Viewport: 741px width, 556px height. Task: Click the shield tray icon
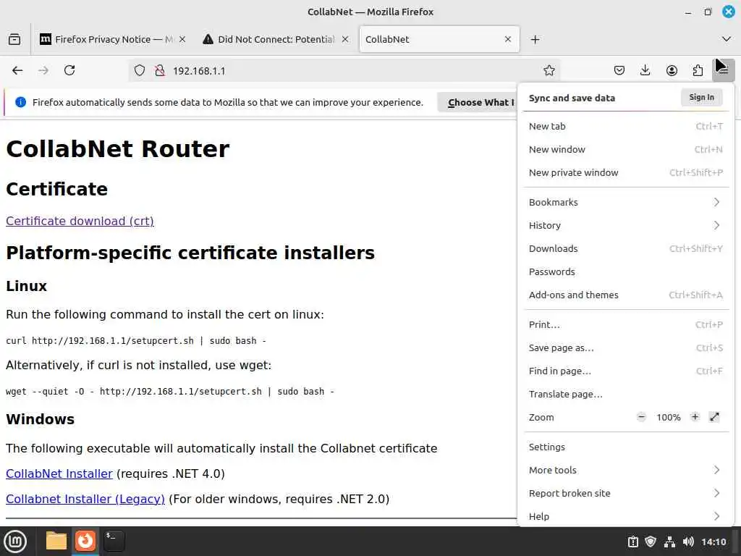651,542
